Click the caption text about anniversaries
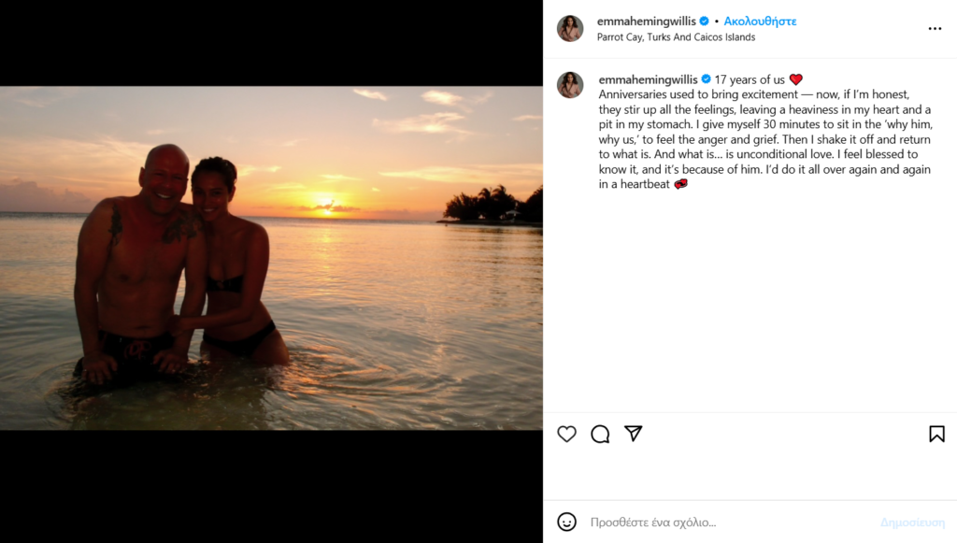 tap(764, 132)
